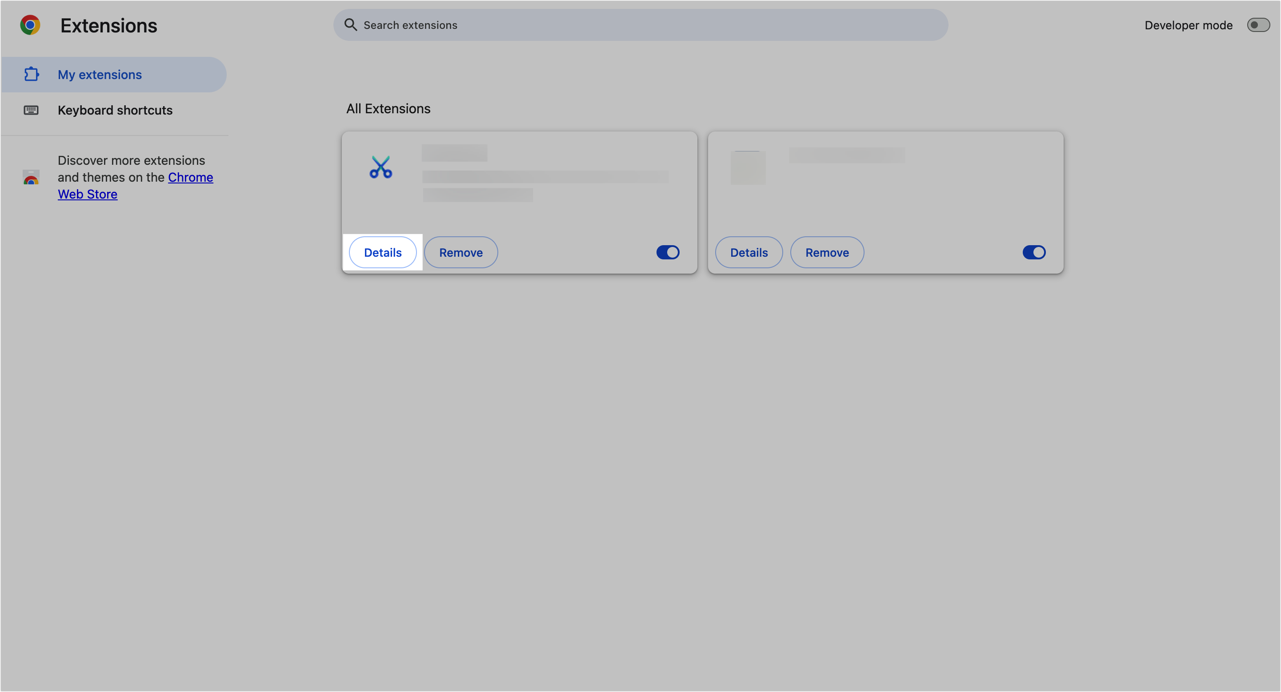Enable Developer mode

1259,24
